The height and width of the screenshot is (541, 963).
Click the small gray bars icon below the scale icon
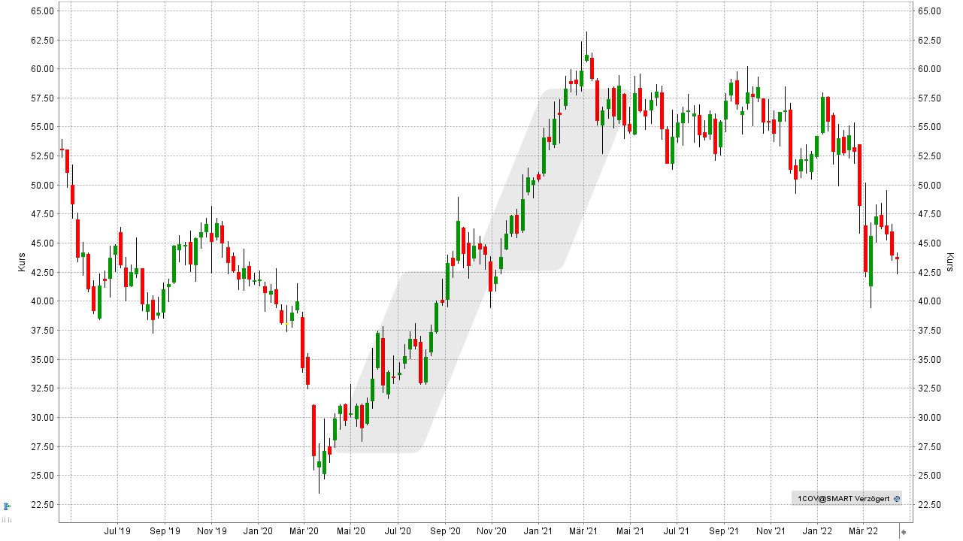click(7, 519)
